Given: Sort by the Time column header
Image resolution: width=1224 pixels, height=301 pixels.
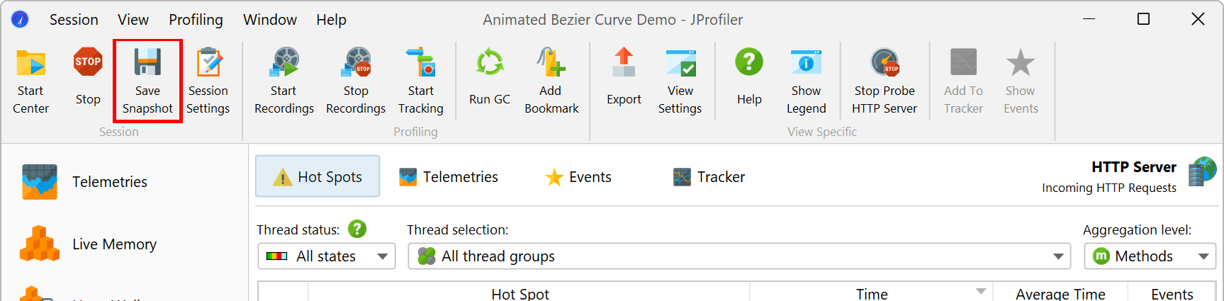Looking at the screenshot, I should [871, 293].
